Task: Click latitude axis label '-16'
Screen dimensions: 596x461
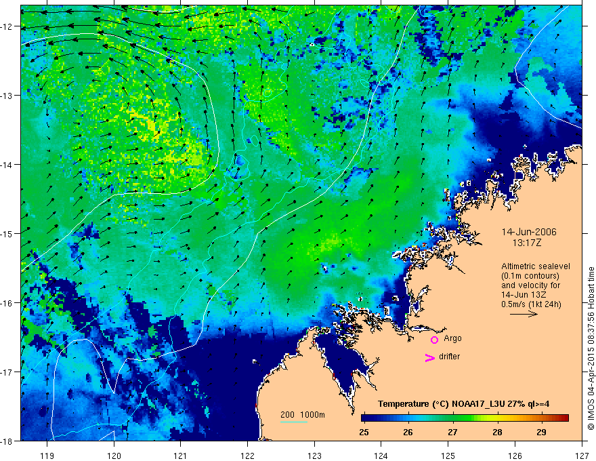Action: click(7, 303)
